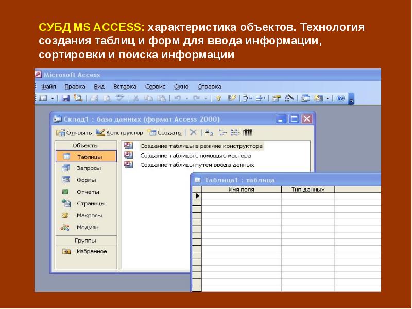Click the Help question mark icon

[340, 98]
